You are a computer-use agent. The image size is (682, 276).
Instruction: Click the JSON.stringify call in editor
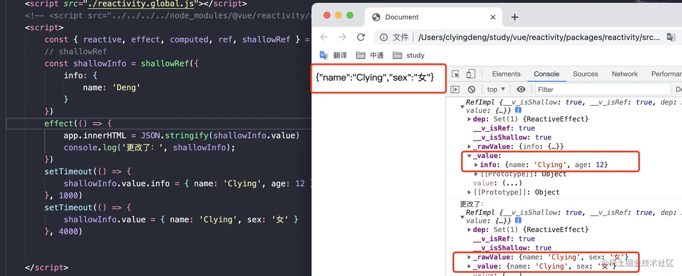coord(220,136)
